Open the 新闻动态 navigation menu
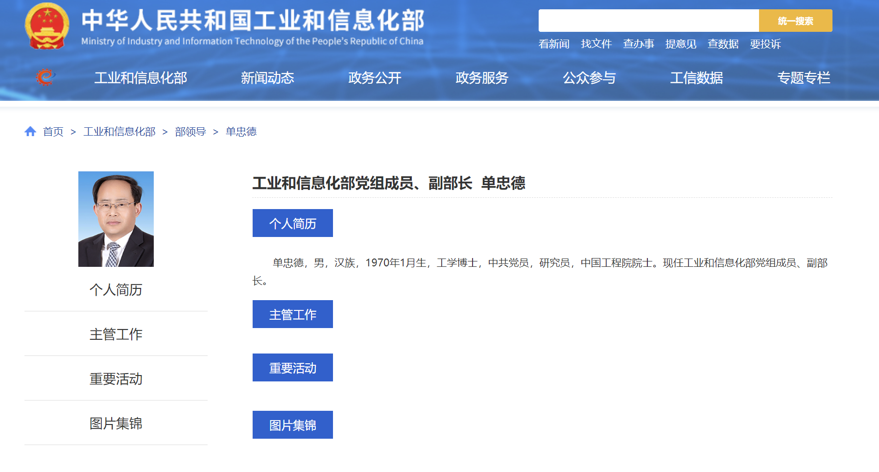 pos(267,78)
